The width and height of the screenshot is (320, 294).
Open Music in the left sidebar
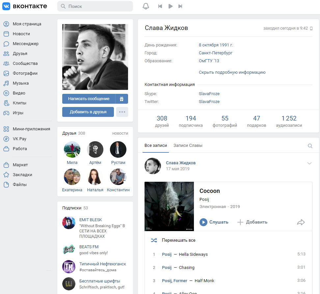click(20, 83)
